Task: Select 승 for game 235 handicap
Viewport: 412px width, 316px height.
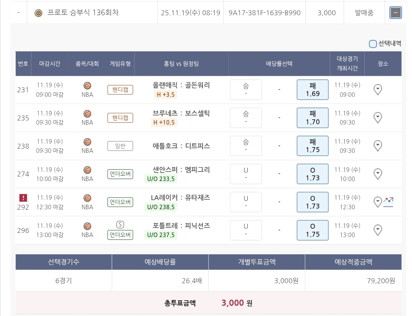Action: pos(246,118)
